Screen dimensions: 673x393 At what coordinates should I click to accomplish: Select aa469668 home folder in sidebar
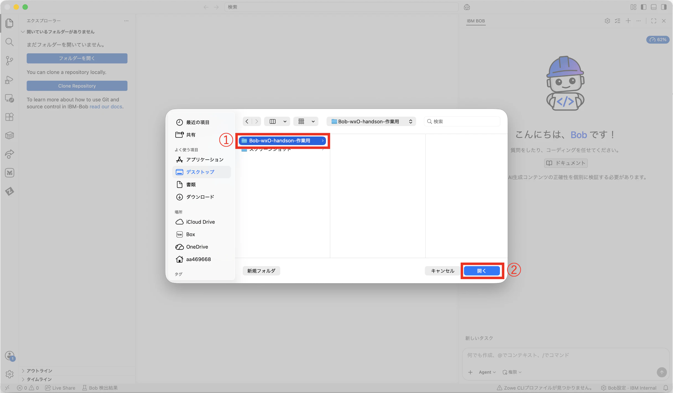(x=202, y=259)
